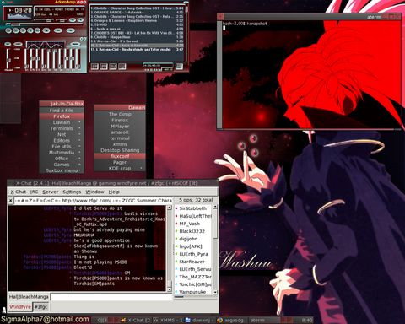This screenshot has width=405, height=324.
Task: Stop the XMMS playback
Action: pyautogui.click(x=30, y=30)
